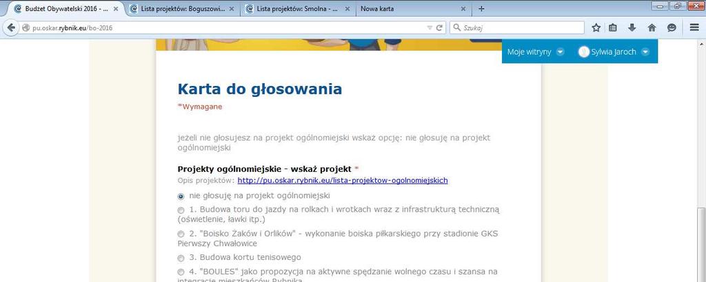The width and height of the screenshot is (706, 282).
Task: Go back using the browser back arrow
Action: pos(11,28)
